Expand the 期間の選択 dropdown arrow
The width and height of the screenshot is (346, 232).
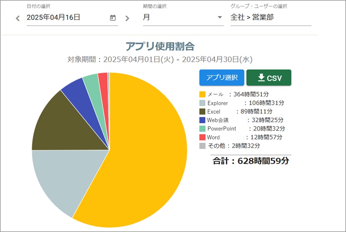220,18
